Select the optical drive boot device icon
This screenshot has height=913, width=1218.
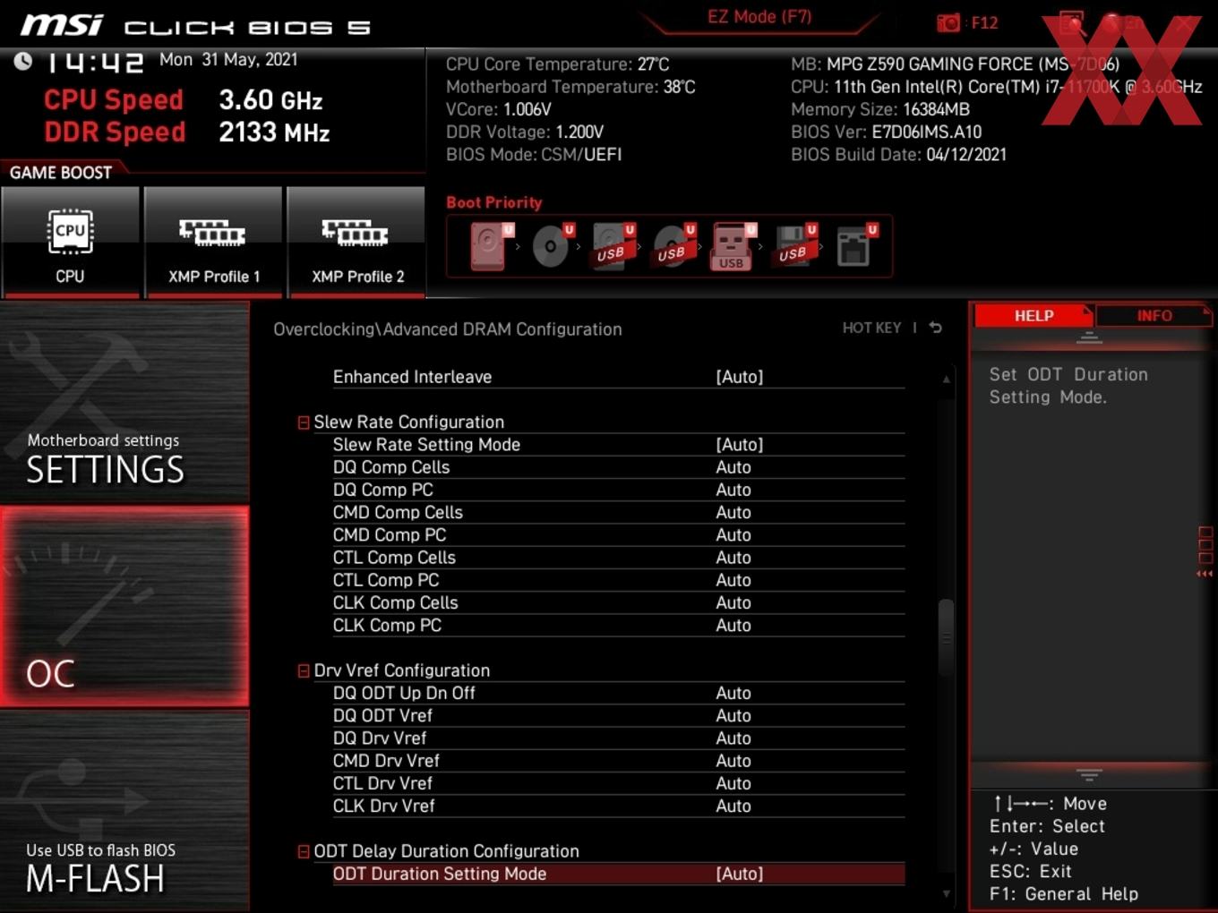click(x=552, y=246)
